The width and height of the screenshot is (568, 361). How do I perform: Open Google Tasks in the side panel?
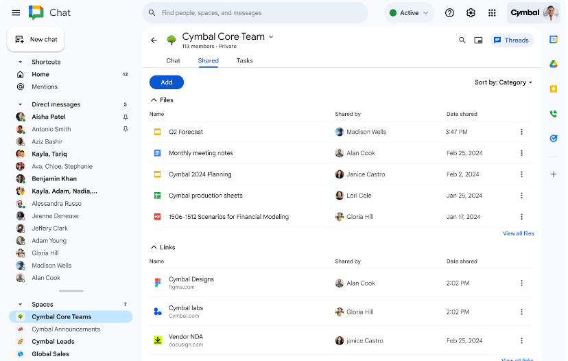[554, 139]
